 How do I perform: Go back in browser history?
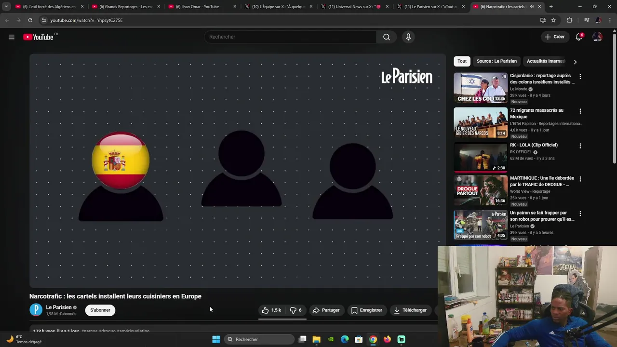point(7,20)
